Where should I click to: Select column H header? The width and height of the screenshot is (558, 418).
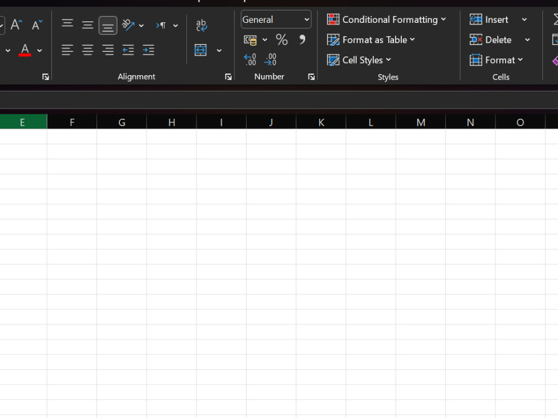coord(171,122)
